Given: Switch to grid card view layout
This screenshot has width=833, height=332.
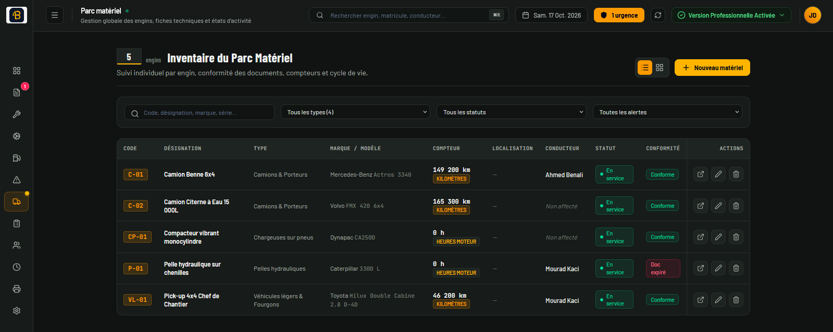Looking at the screenshot, I should click(x=660, y=68).
